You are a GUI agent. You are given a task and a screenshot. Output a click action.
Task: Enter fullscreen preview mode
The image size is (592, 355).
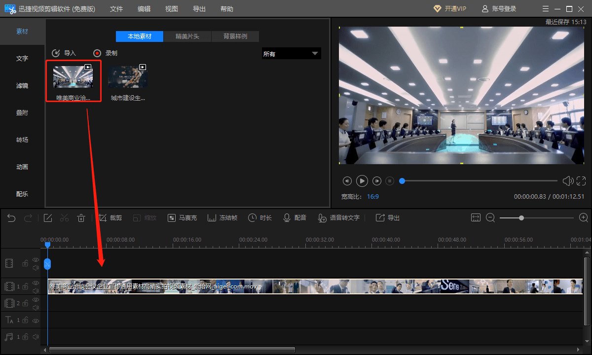tap(581, 181)
